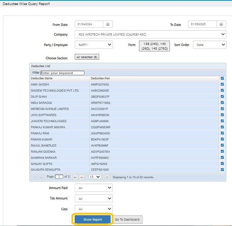Select the PANKAJ RAM name cell
This screenshot has width=232, height=226.
pos(60,133)
